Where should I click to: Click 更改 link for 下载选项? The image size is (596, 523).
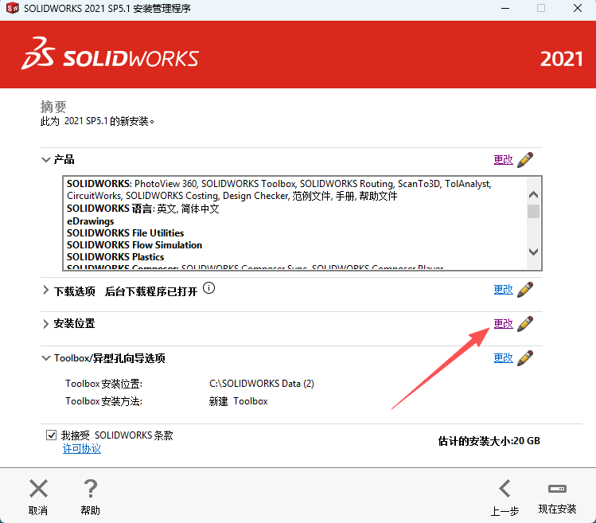[x=503, y=290]
